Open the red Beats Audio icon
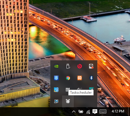 pos(80,66)
